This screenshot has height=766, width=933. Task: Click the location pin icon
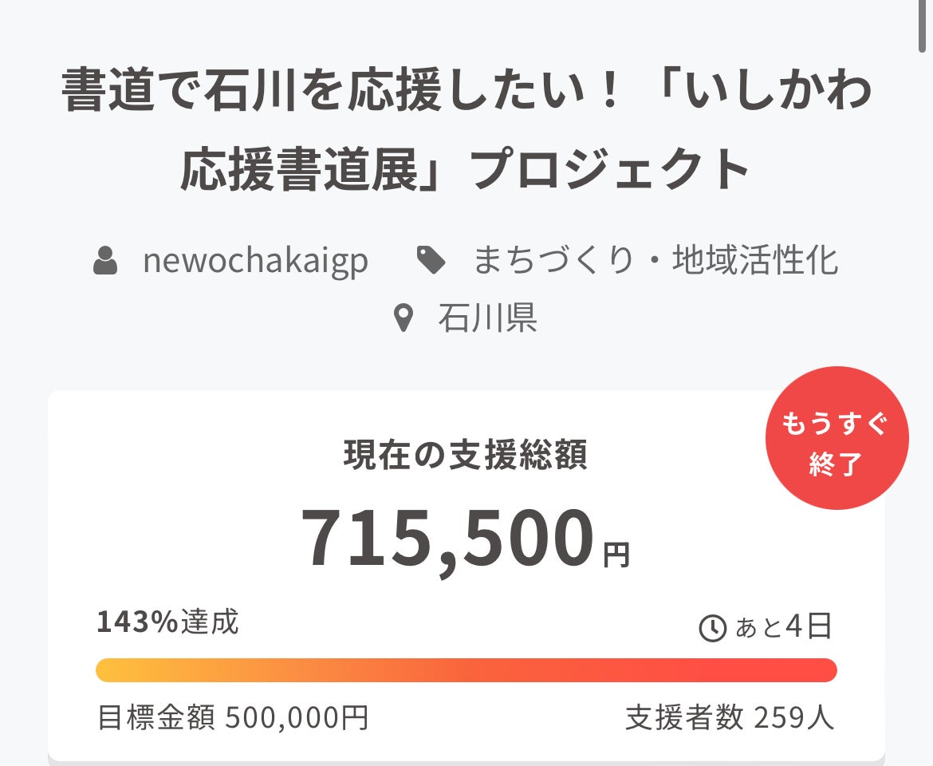pos(404,318)
